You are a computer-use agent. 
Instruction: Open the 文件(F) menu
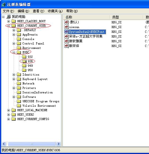8,11
